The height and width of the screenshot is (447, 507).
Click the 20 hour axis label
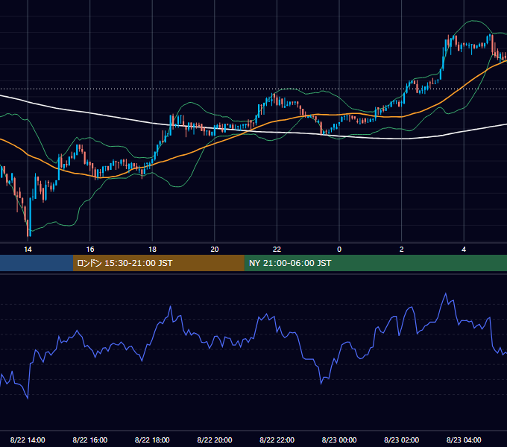pos(215,250)
